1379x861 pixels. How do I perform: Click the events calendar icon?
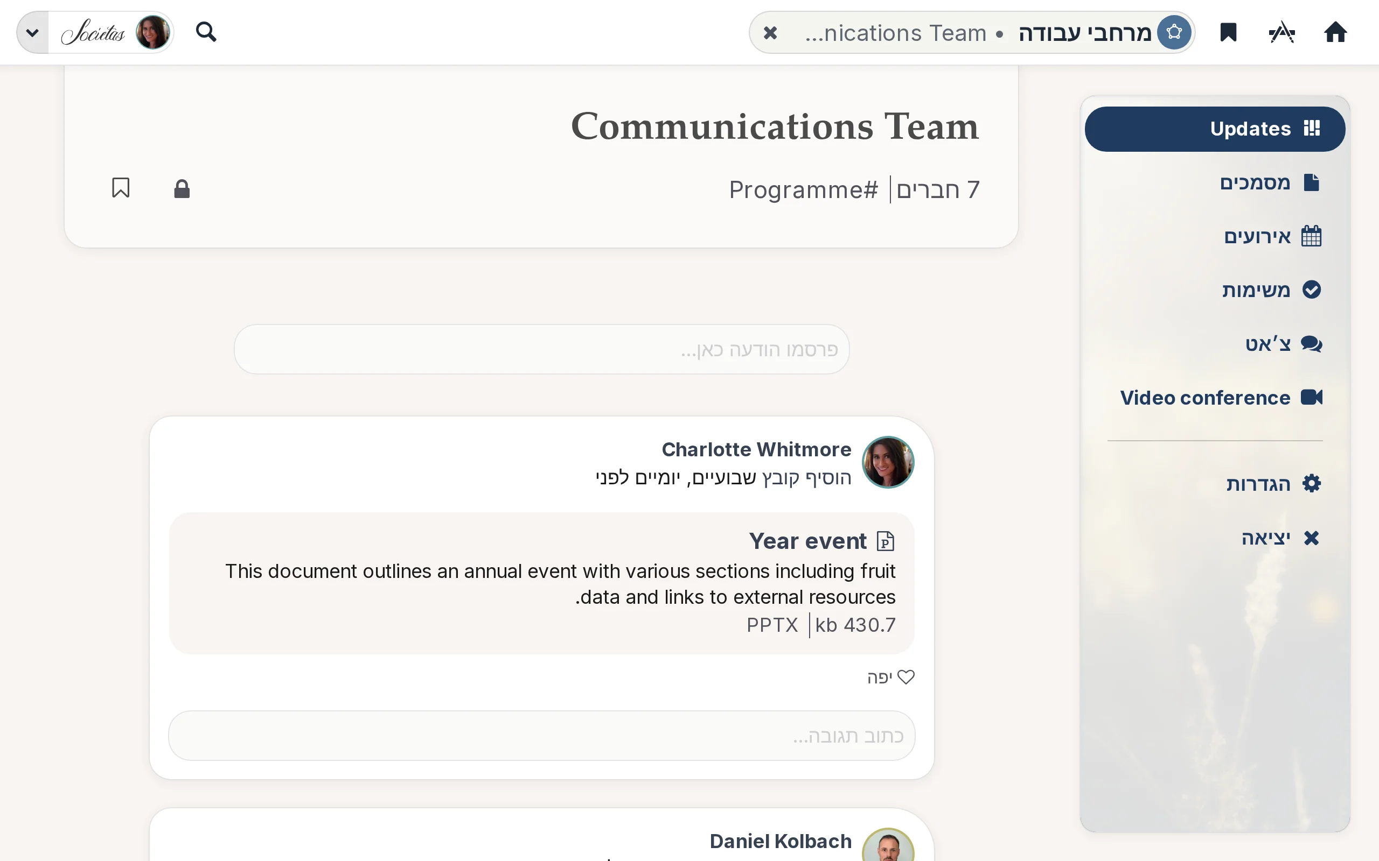(1311, 236)
